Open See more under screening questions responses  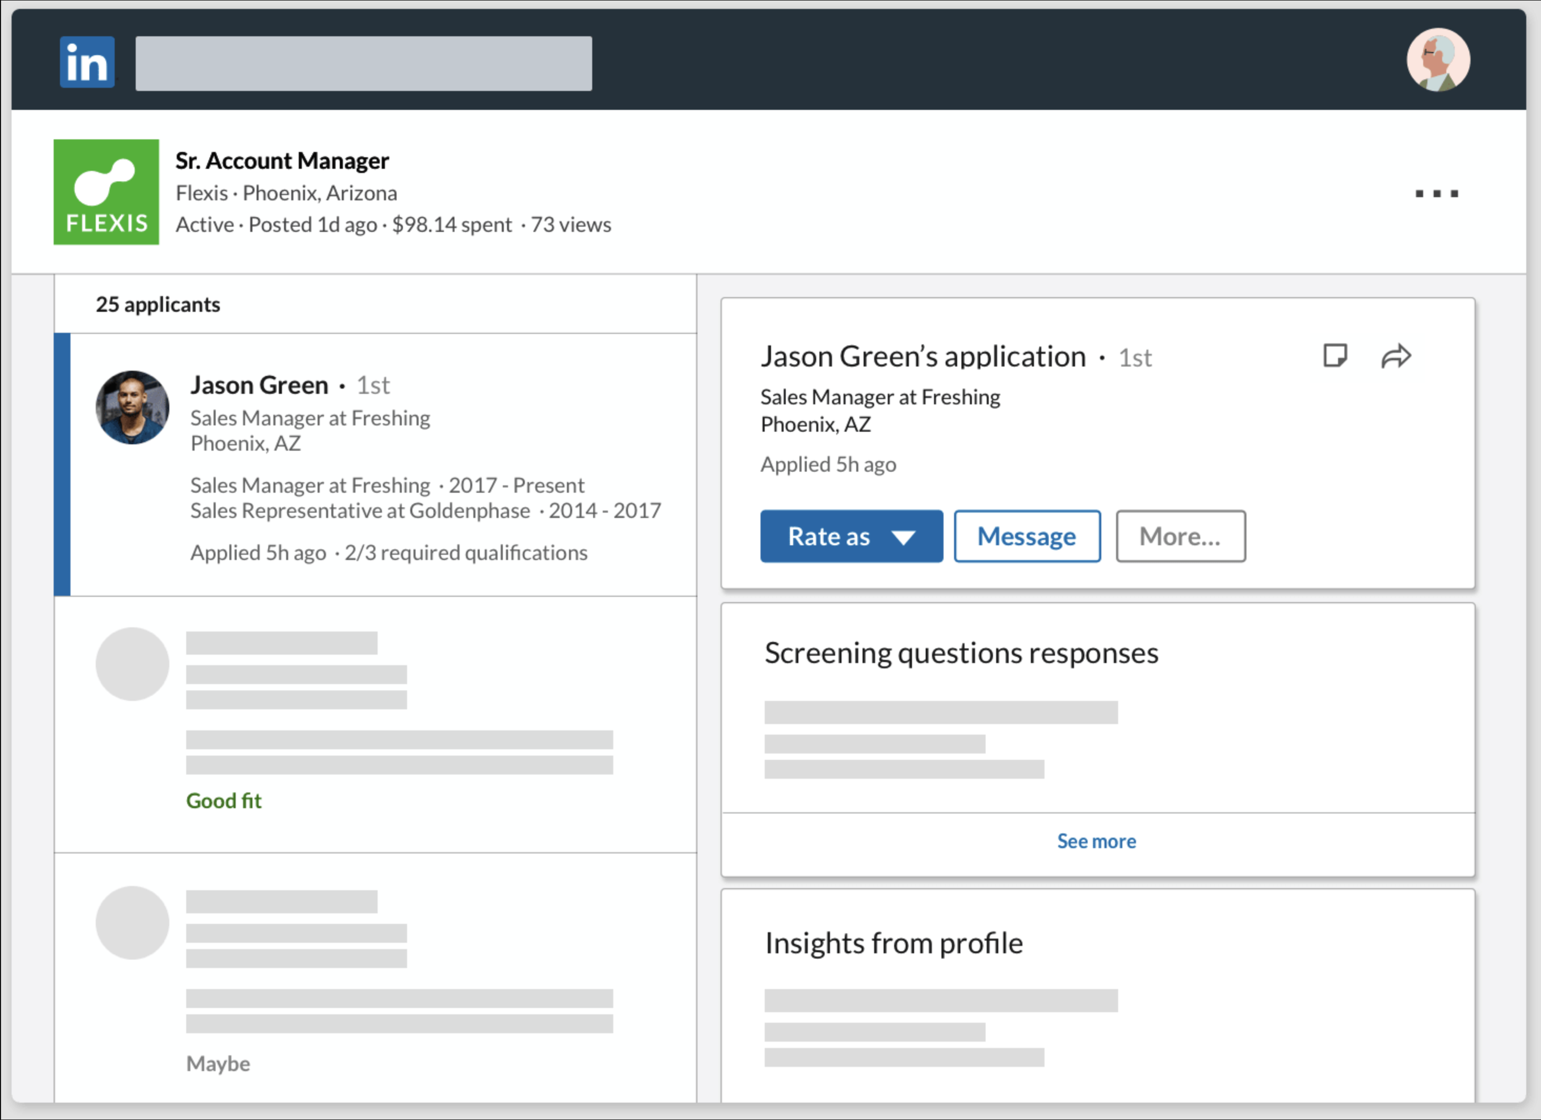(x=1096, y=841)
